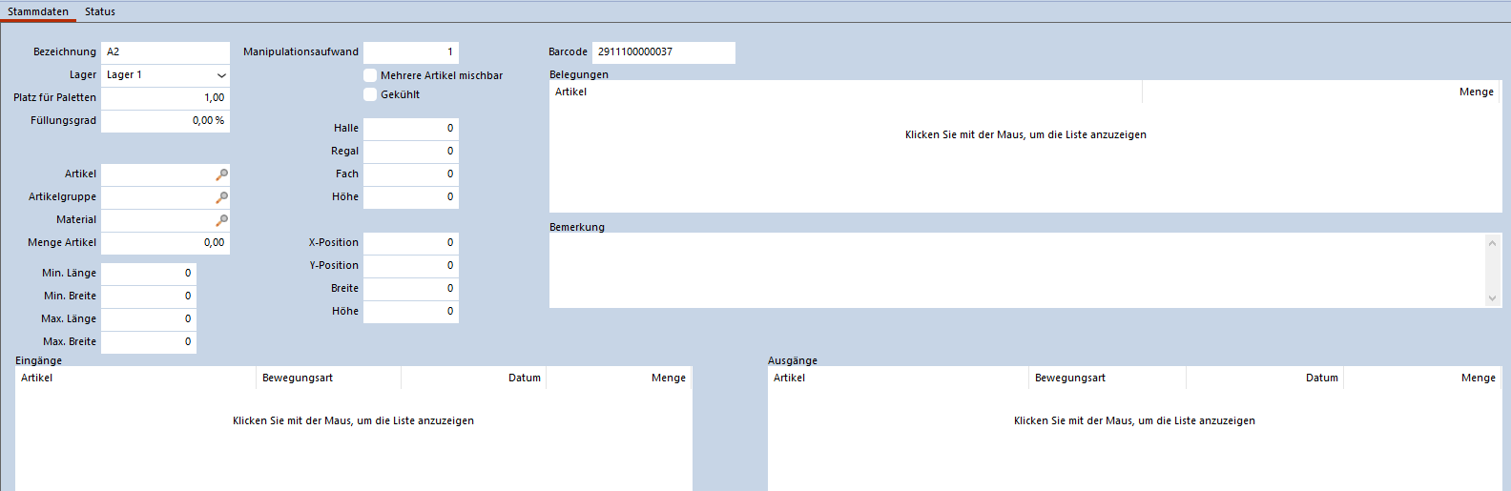The height and width of the screenshot is (491, 1511).
Task: Select the Stammdaten tab
Action: click(x=38, y=11)
